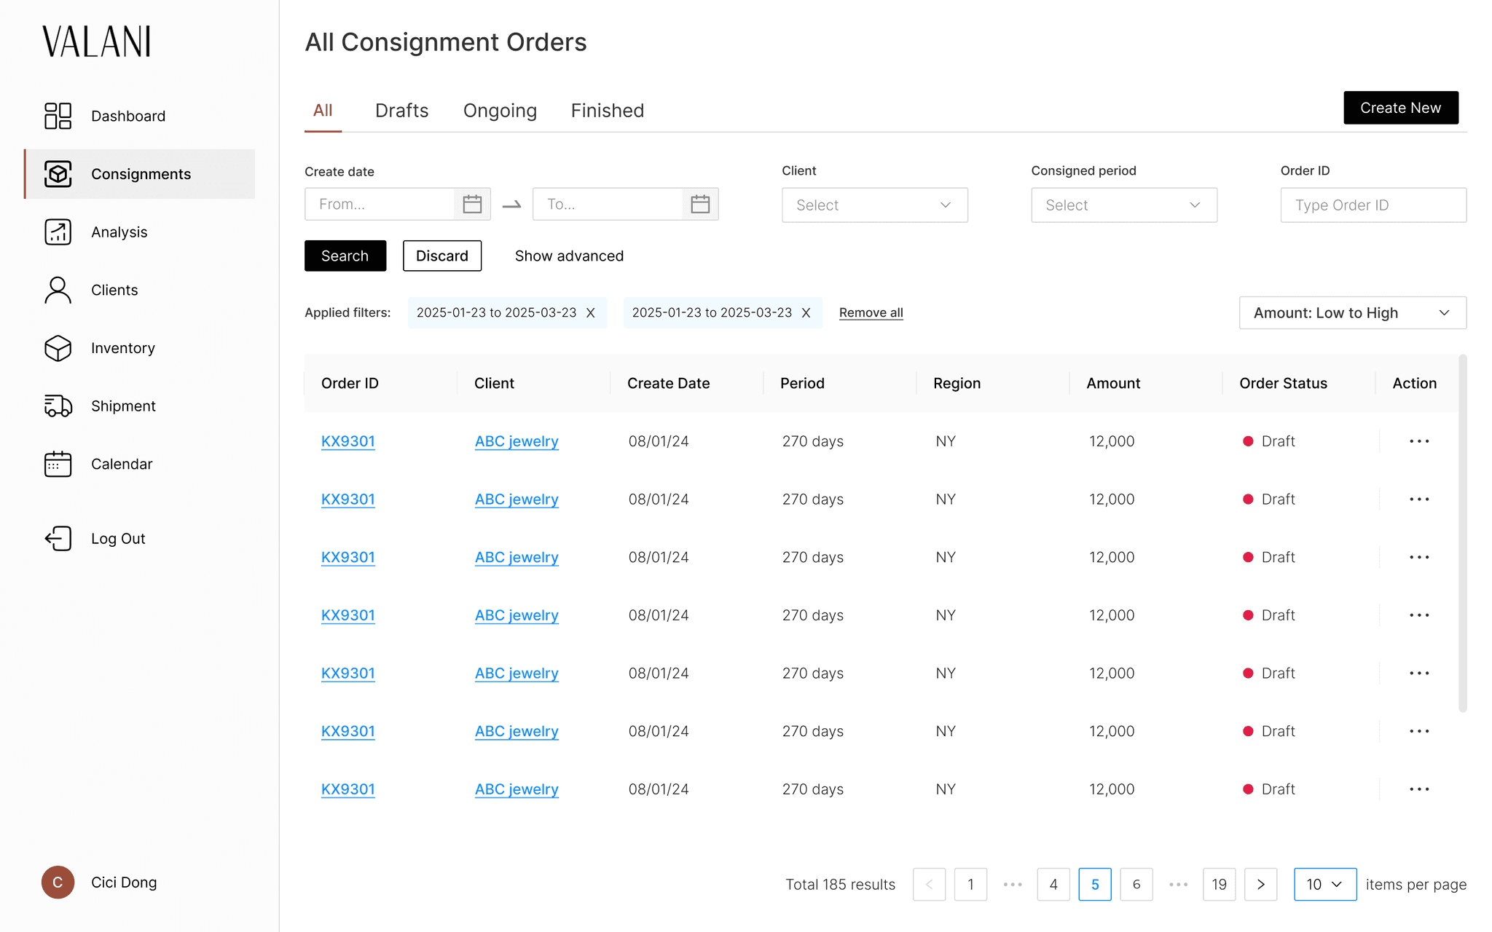Open the three-dot action menu of first row
This screenshot has width=1492, height=932.
coord(1418,441)
